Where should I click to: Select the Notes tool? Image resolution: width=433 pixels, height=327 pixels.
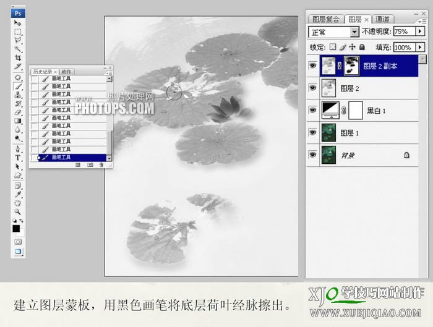(x=18, y=185)
